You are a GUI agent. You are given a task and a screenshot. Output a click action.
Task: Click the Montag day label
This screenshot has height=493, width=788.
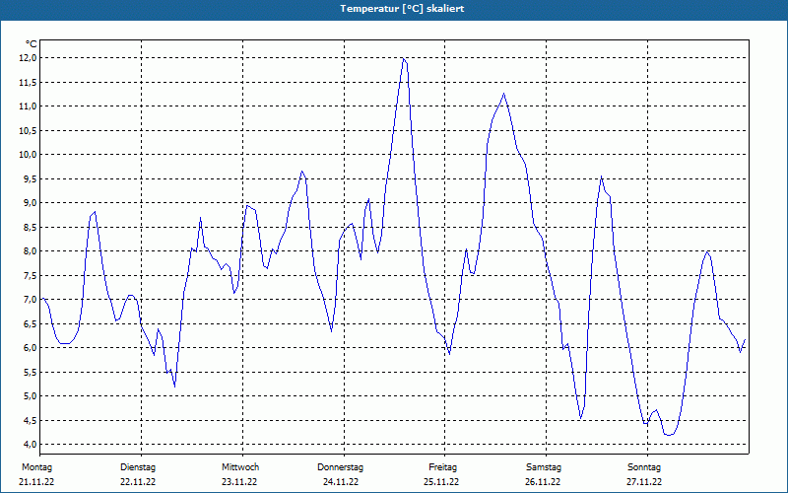[x=36, y=467]
